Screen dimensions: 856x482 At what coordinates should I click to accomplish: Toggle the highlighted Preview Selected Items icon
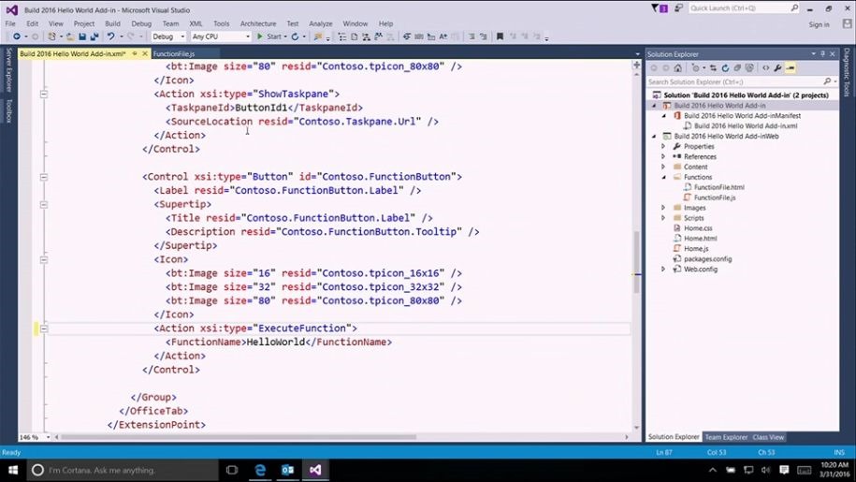pyautogui.click(x=791, y=68)
